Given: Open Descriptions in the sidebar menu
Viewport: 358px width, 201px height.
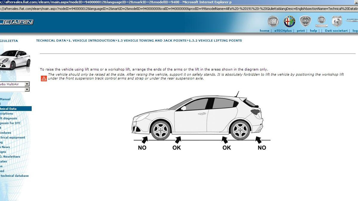Looking at the screenshot, I should tap(6, 114).
